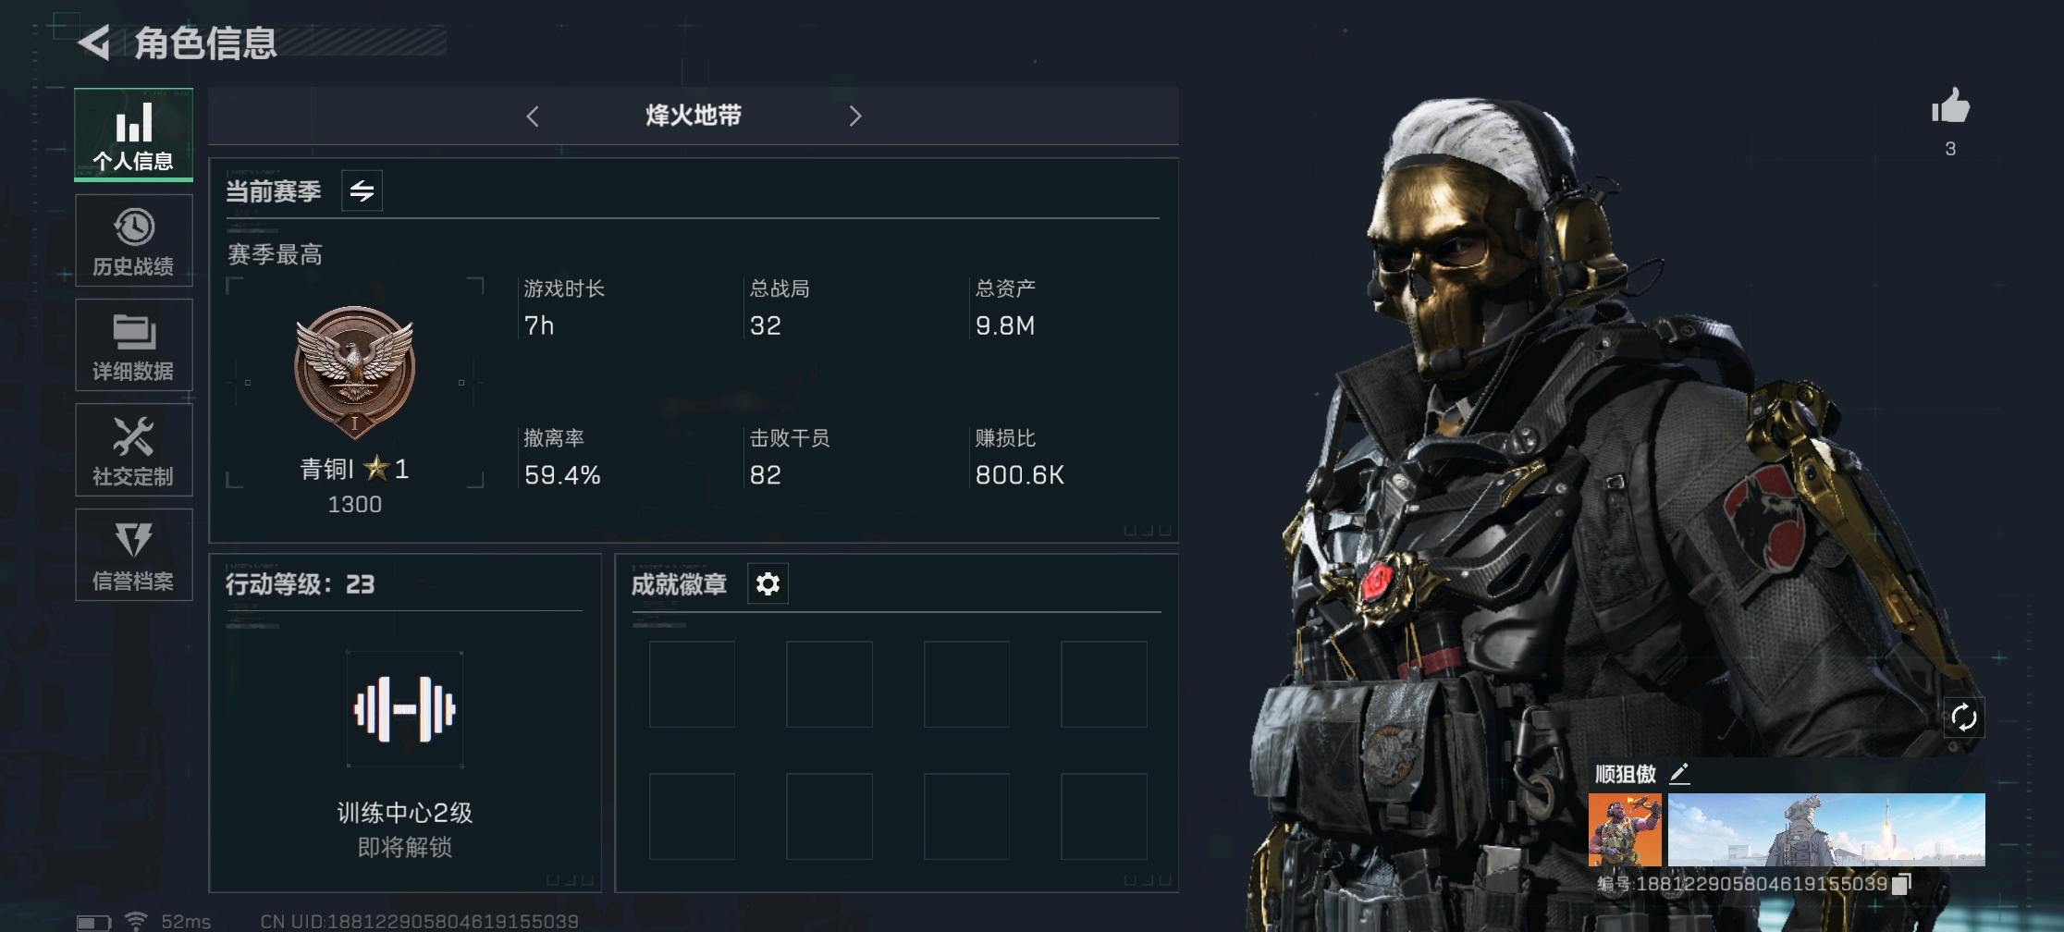Open the 训练中心2级 dumbbell icon
Image resolution: width=2064 pixels, height=932 pixels.
(x=405, y=709)
